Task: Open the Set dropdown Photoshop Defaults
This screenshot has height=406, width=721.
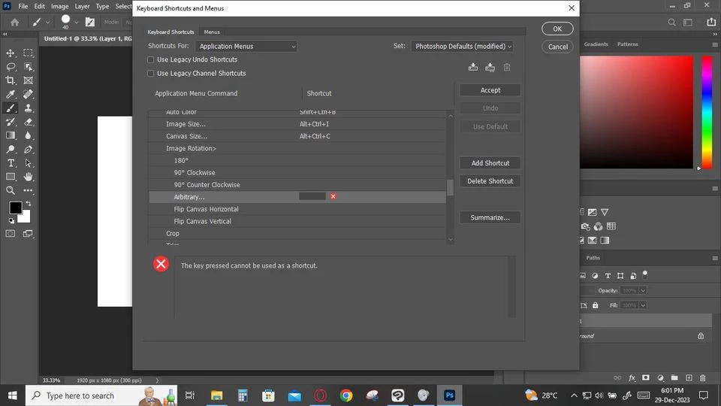Action: click(x=463, y=47)
